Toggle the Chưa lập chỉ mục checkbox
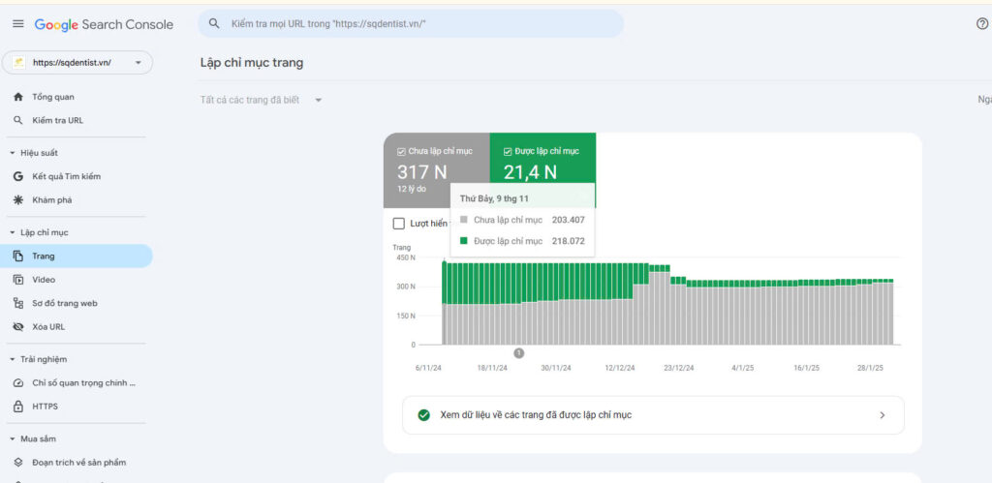Image resolution: width=992 pixels, height=483 pixels. (402, 152)
